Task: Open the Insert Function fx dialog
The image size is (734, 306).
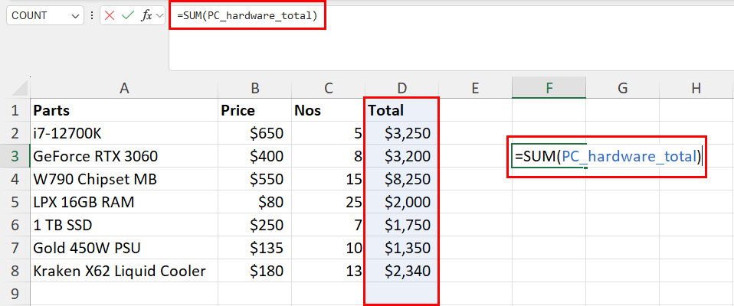Action: point(147,15)
